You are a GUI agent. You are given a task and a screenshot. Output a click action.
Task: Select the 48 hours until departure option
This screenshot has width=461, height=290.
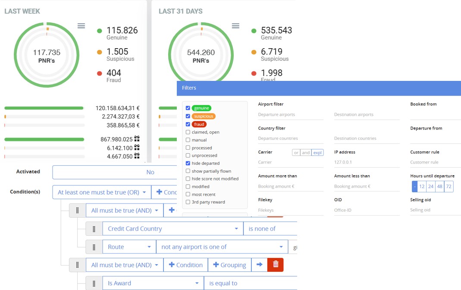(439, 187)
